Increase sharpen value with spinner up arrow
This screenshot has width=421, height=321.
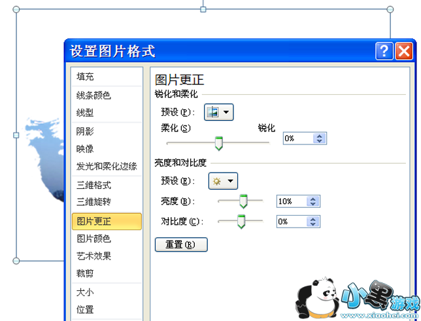point(320,136)
